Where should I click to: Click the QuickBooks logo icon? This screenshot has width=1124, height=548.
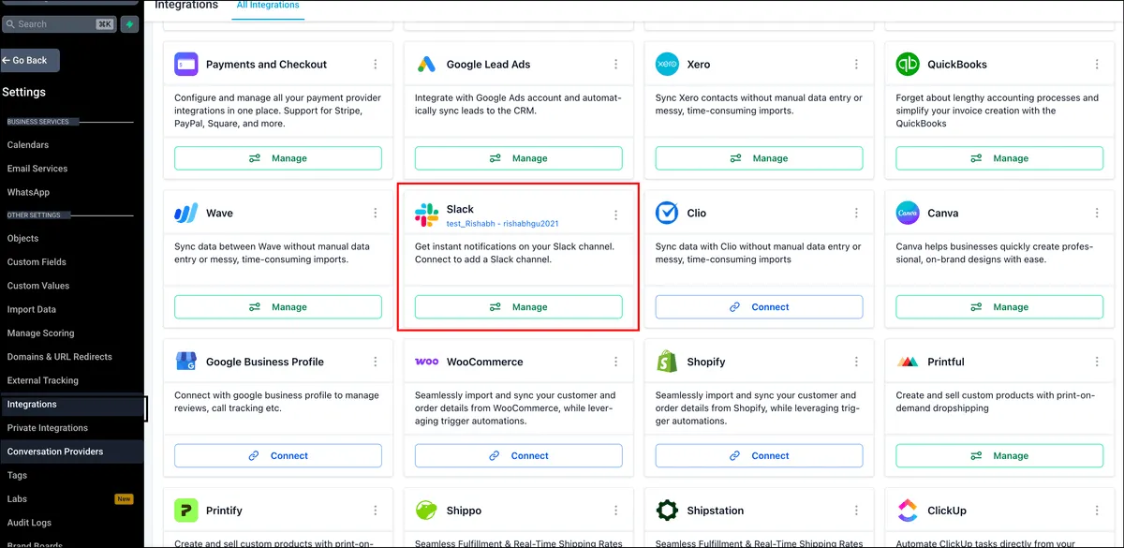(x=908, y=65)
